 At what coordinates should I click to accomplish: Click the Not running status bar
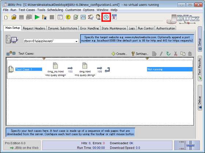click(170, 69)
